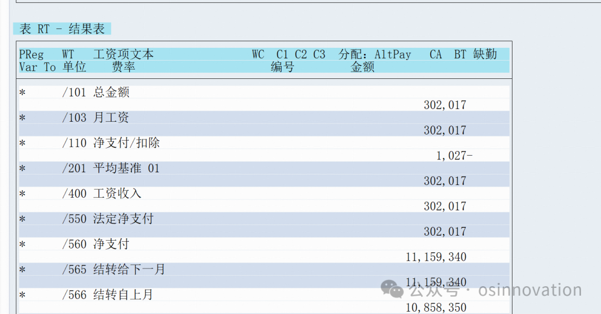
Task: Click the 分配: AltPay header
Action: (x=375, y=54)
